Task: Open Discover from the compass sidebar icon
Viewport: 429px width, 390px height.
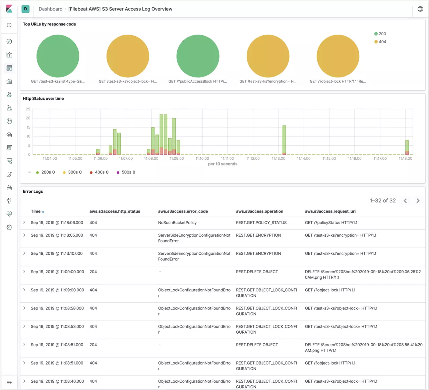Action: (x=9, y=42)
